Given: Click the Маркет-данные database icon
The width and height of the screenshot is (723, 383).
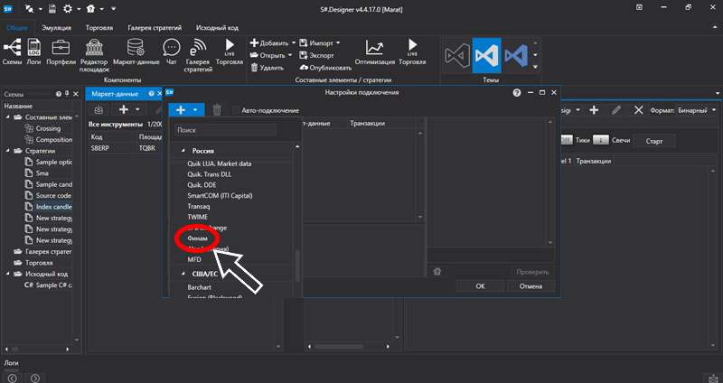Looking at the screenshot, I should [135, 48].
